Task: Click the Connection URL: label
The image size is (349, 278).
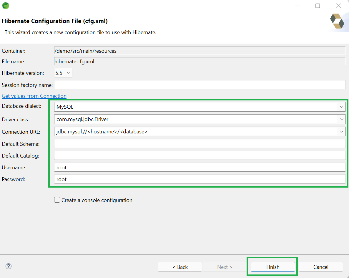Action: (x=21, y=132)
